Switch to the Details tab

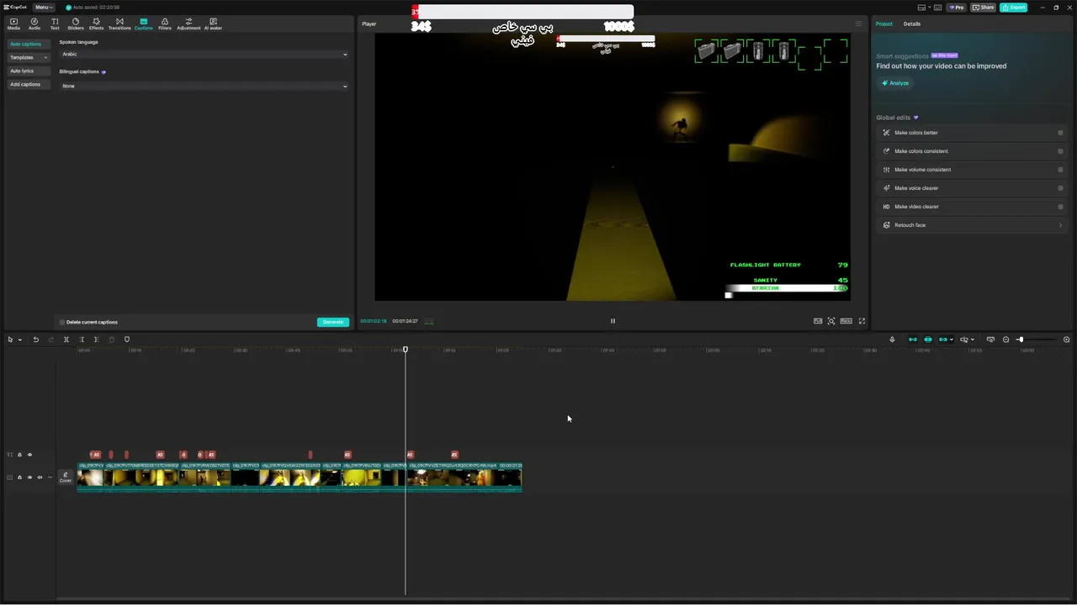(912, 24)
